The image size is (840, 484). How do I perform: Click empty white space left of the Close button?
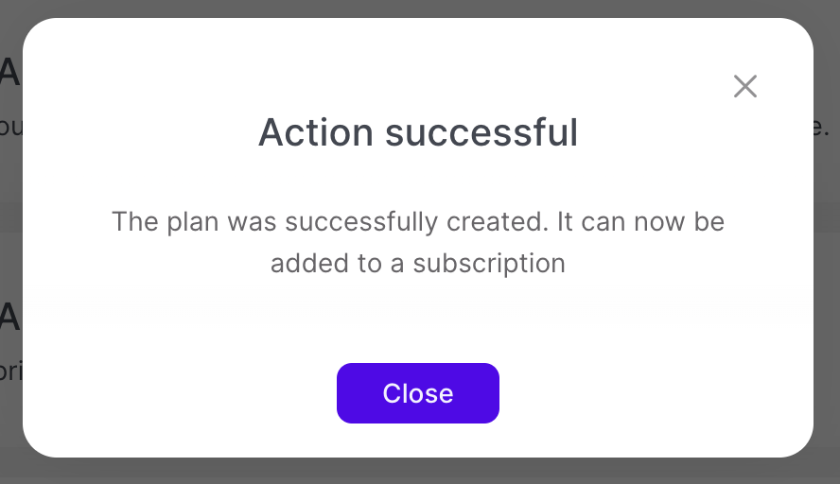(x=189, y=393)
